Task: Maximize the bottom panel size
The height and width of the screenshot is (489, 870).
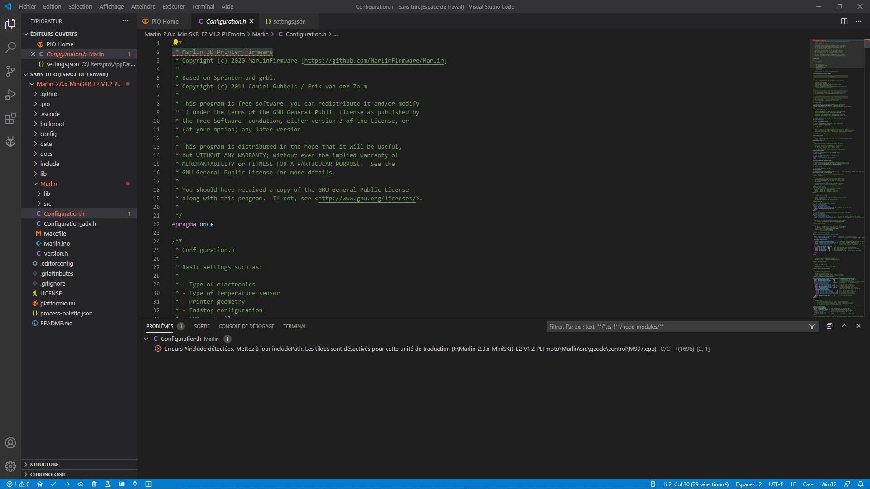Action: tap(844, 326)
